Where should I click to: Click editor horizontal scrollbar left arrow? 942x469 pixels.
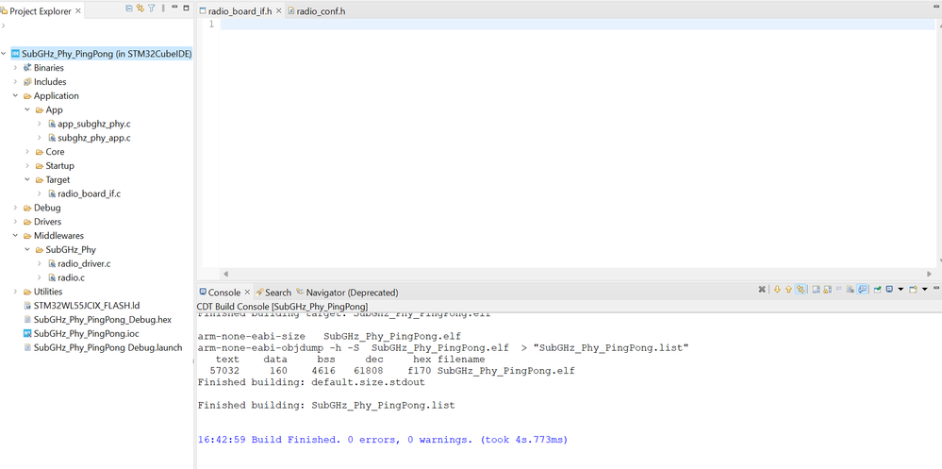click(x=226, y=274)
